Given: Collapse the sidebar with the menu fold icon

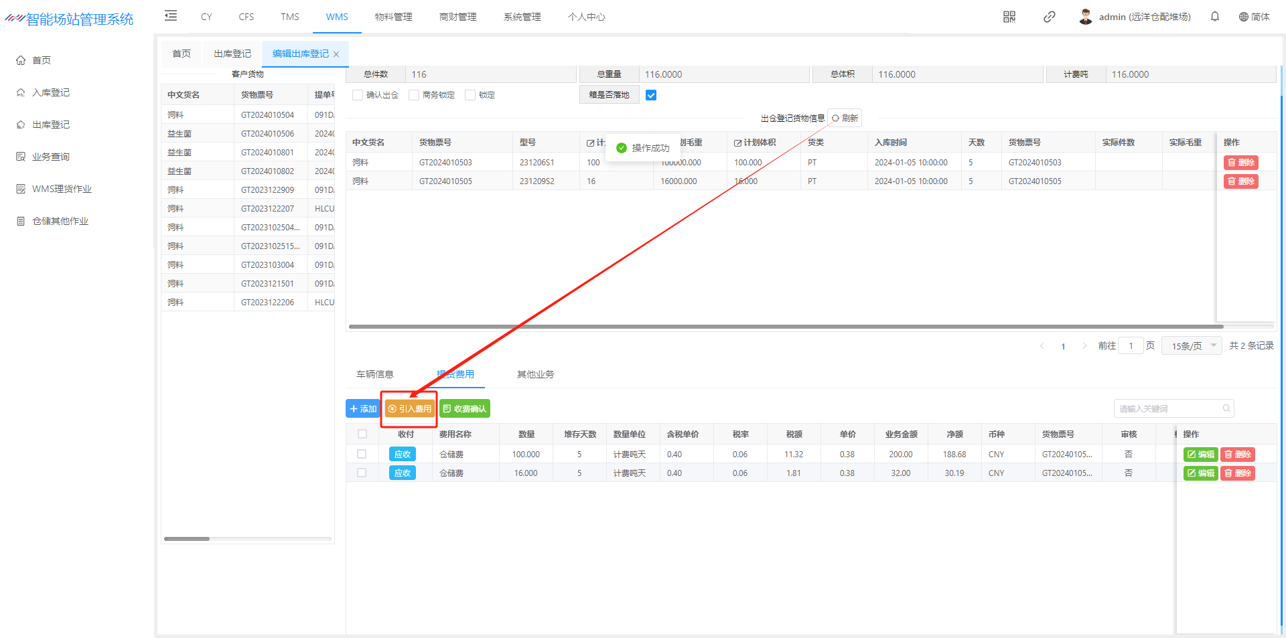Looking at the screenshot, I should [171, 16].
